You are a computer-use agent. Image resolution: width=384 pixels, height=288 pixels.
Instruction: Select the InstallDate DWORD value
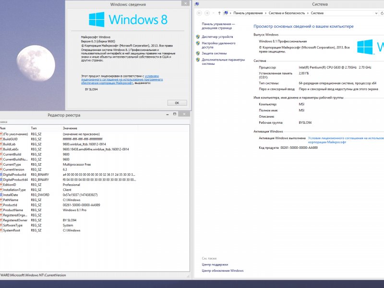[x=10, y=195]
